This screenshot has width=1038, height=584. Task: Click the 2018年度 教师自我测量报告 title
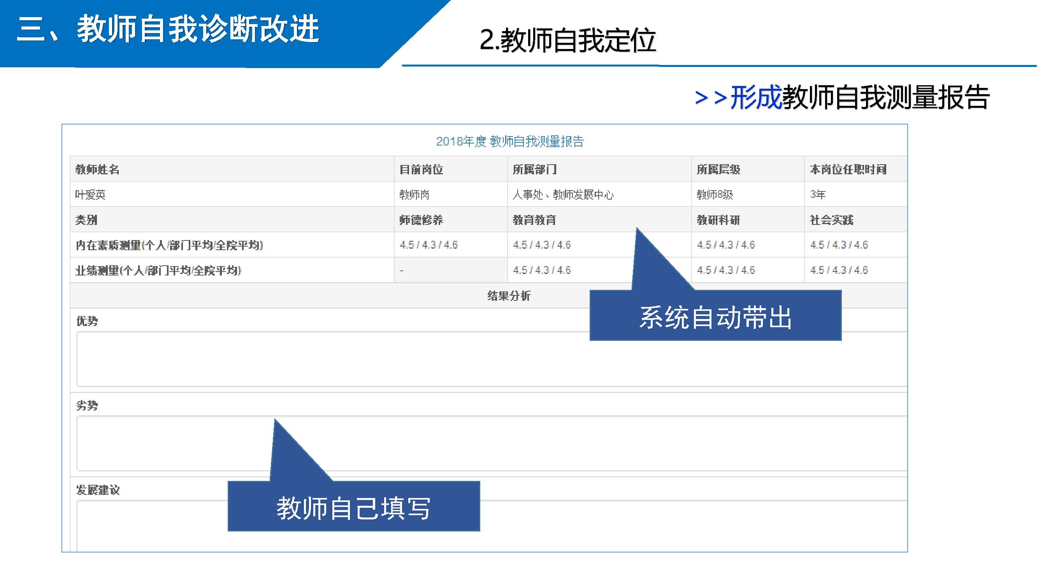coord(510,141)
